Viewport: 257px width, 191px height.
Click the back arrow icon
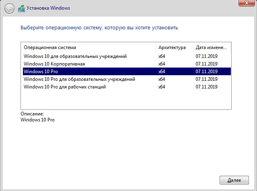coord(9,8)
